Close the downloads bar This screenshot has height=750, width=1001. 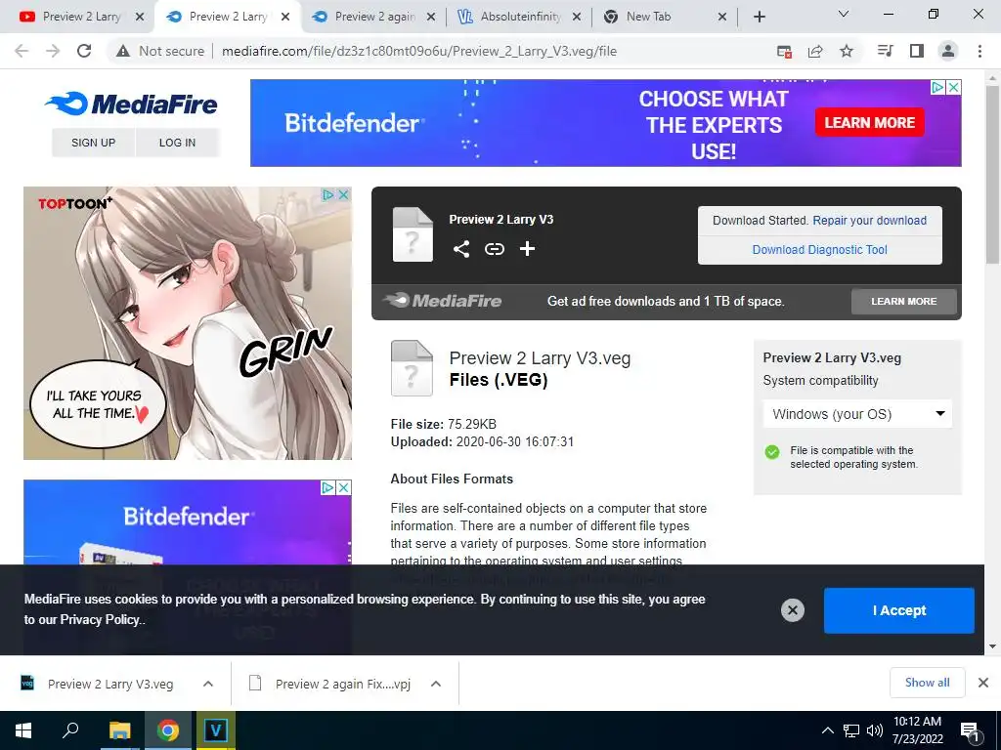click(x=983, y=683)
